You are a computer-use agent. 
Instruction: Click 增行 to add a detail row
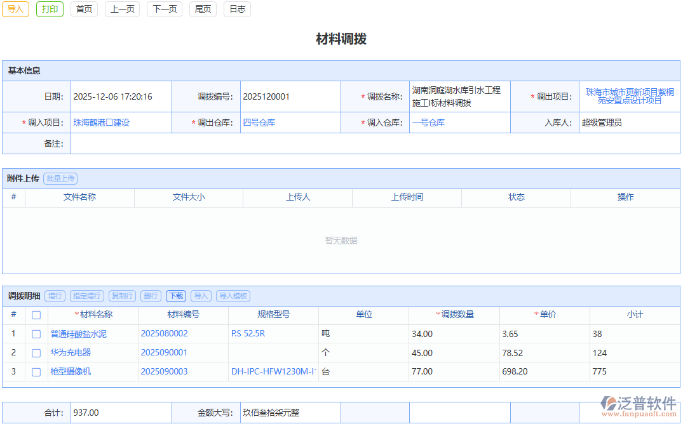click(55, 296)
